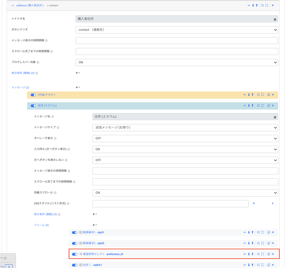Image resolution: width=286 pixels, height=268 pixels.
Task: Open the メッセージタイプ dropdown
Action: point(185,127)
